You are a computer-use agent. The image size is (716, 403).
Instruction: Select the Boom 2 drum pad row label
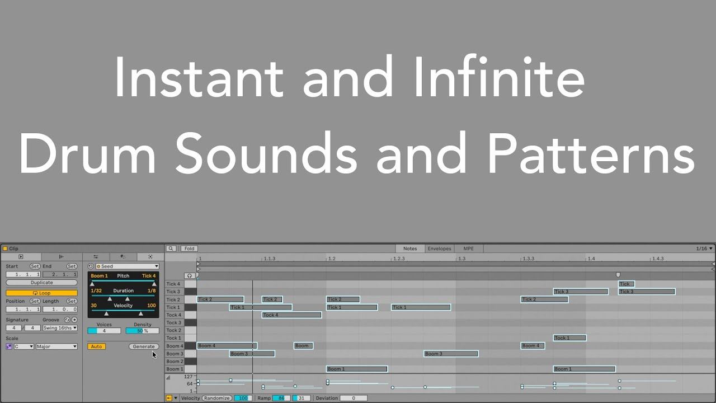point(174,362)
